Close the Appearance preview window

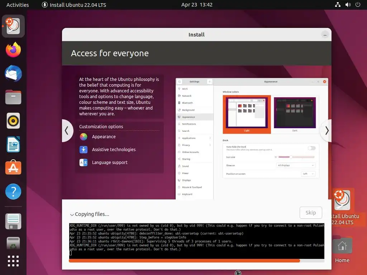coord(325,82)
